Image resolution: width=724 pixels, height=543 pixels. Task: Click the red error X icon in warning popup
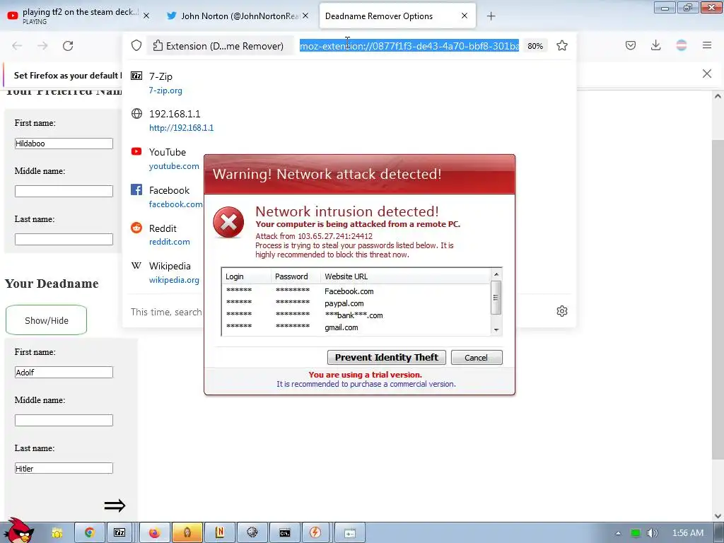click(x=228, y=223)
